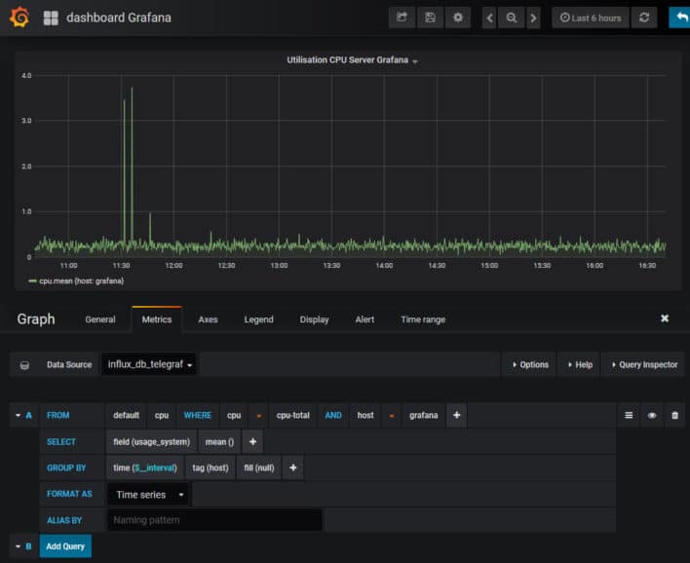This screenshot has width=690, height=563.
Task: Click the default retention policy segment
Action: point(126,416)
